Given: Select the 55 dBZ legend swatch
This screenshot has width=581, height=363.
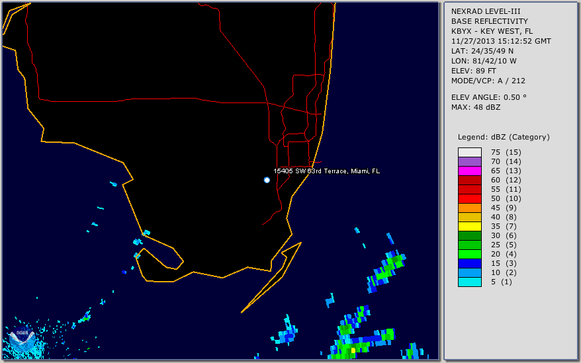Looking at the screenshot, I should coord(469,189).
